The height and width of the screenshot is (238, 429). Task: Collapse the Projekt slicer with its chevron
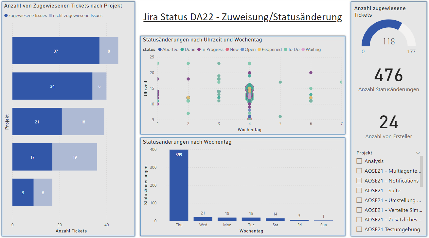(418, 153)
